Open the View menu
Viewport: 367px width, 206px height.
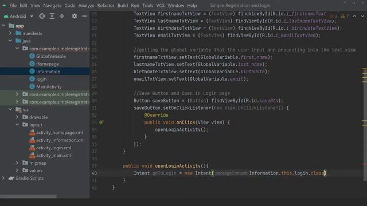(x=36, y=5)
